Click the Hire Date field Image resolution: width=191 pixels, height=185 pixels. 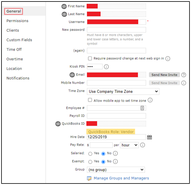coord(116,137)
